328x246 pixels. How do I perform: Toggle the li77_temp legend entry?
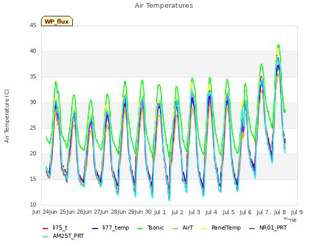point(111,228)
